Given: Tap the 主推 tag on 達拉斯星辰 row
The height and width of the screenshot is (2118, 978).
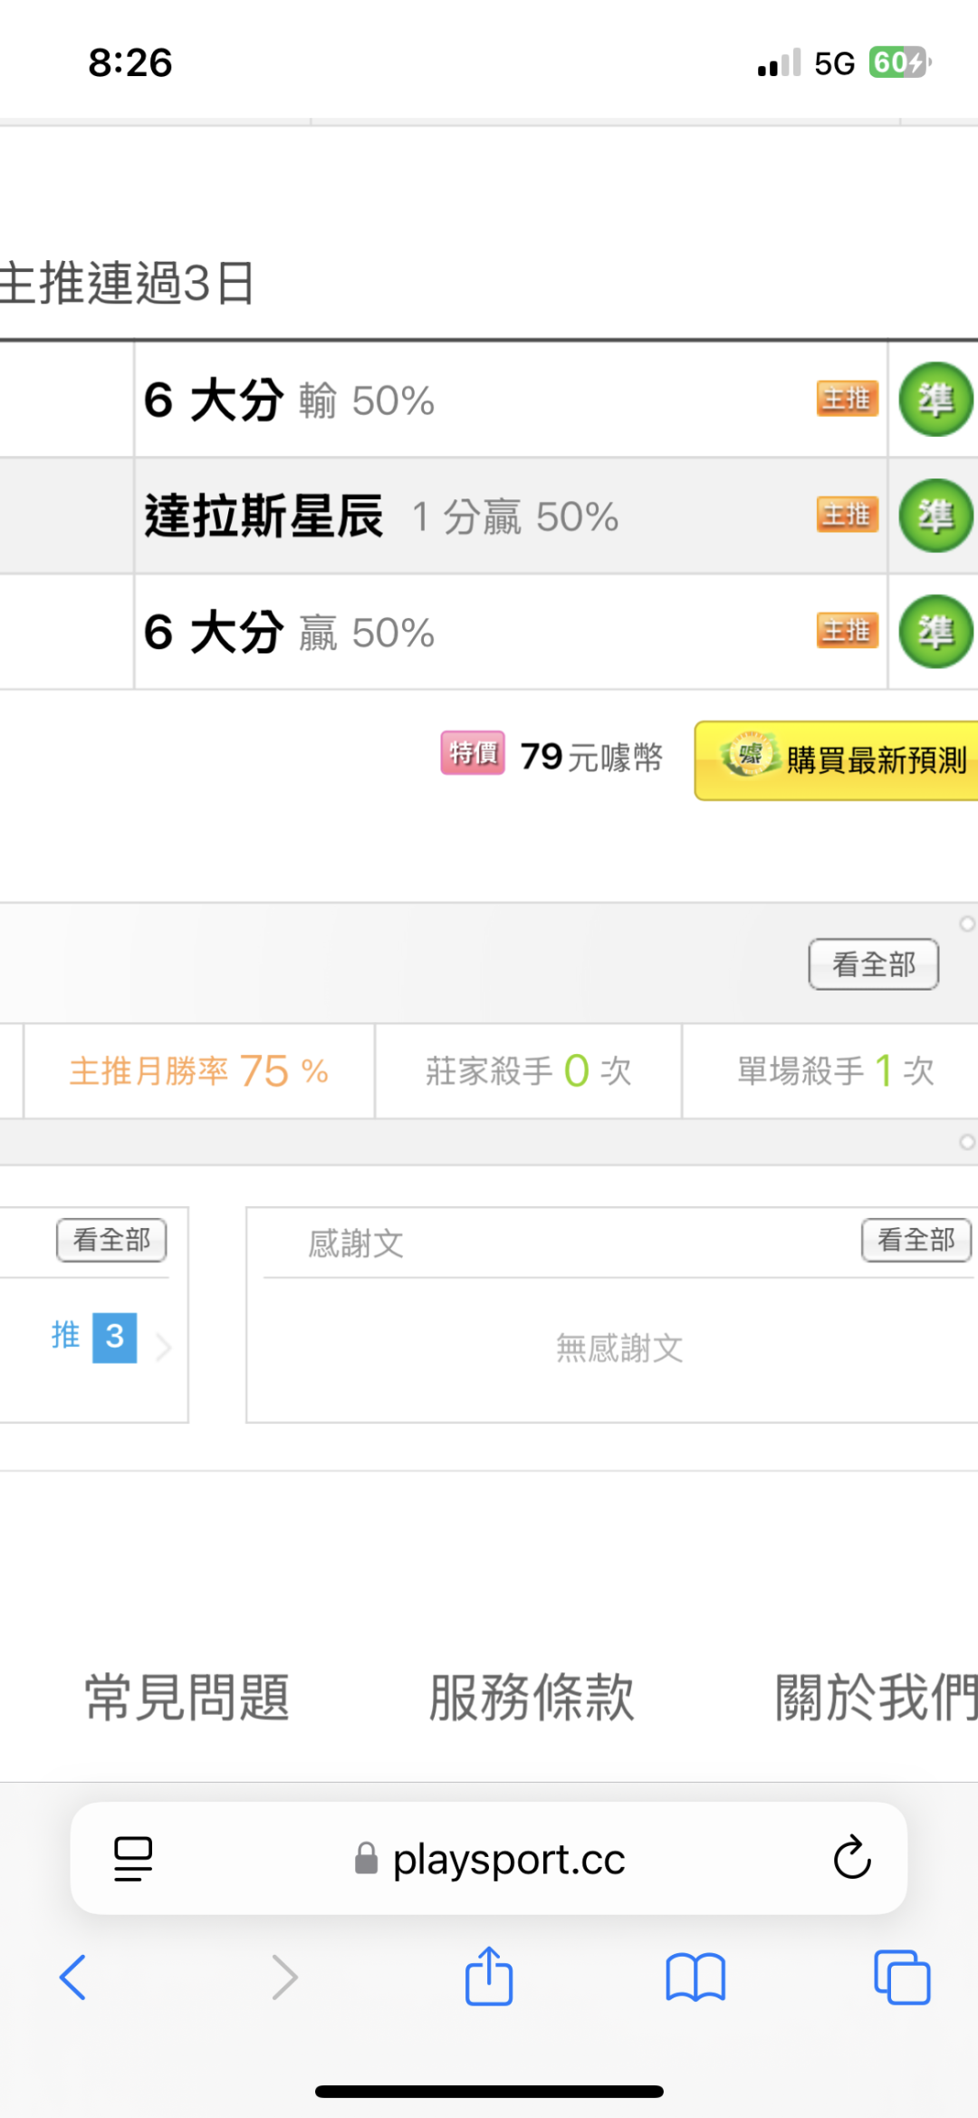Looking at the screenshot, I should (847, 515).
